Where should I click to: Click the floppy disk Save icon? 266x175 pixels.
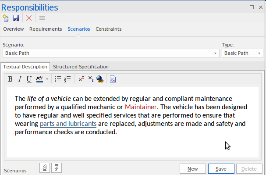(x=16, y=18)
